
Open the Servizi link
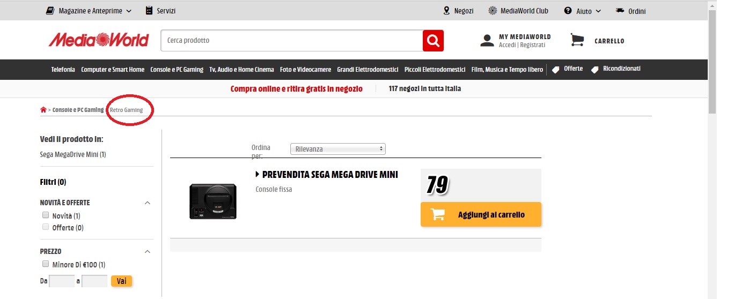tap(166, 11)
